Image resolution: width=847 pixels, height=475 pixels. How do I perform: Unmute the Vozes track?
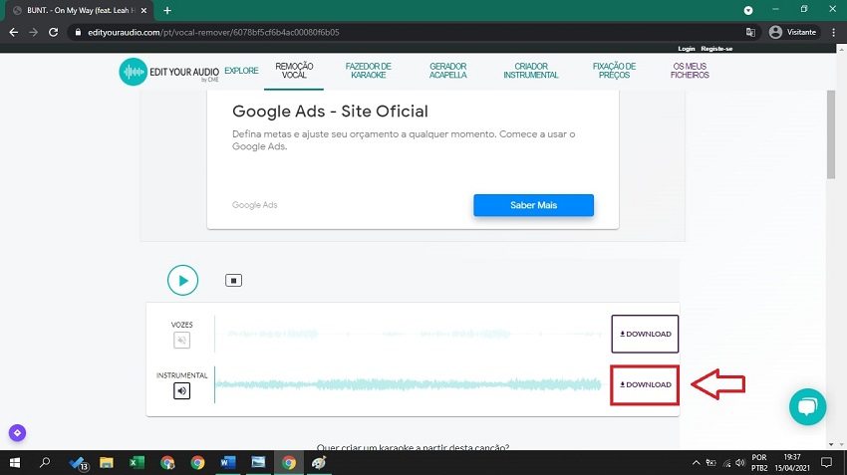(x=181, y=341)
